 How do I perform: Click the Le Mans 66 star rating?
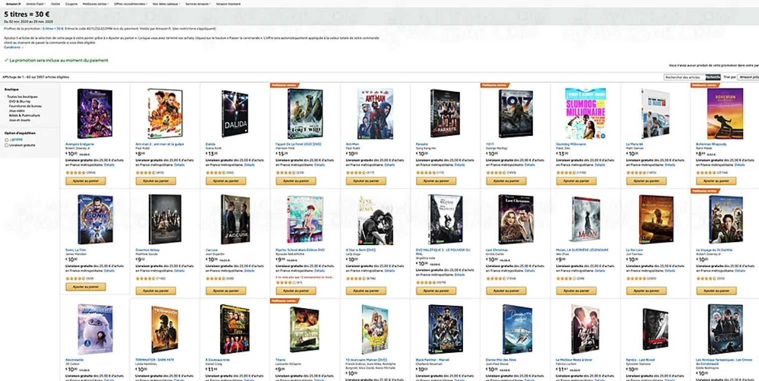pyautogui.click(x=636, y=172)
